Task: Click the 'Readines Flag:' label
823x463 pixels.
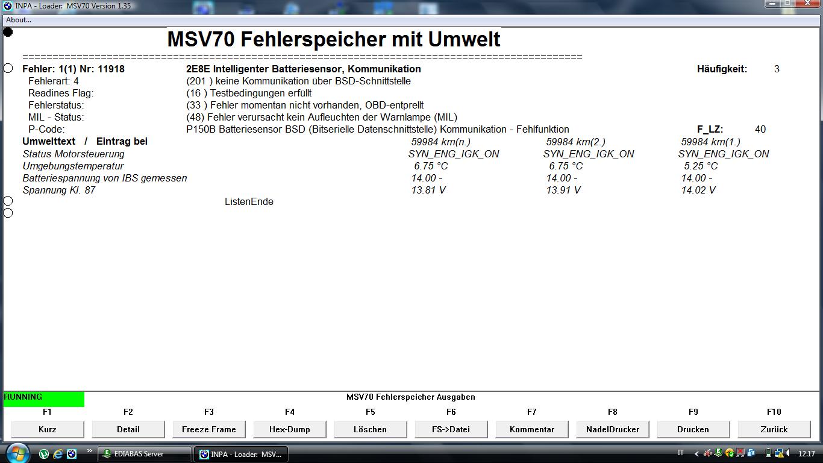Action: [x=61, y=93]
